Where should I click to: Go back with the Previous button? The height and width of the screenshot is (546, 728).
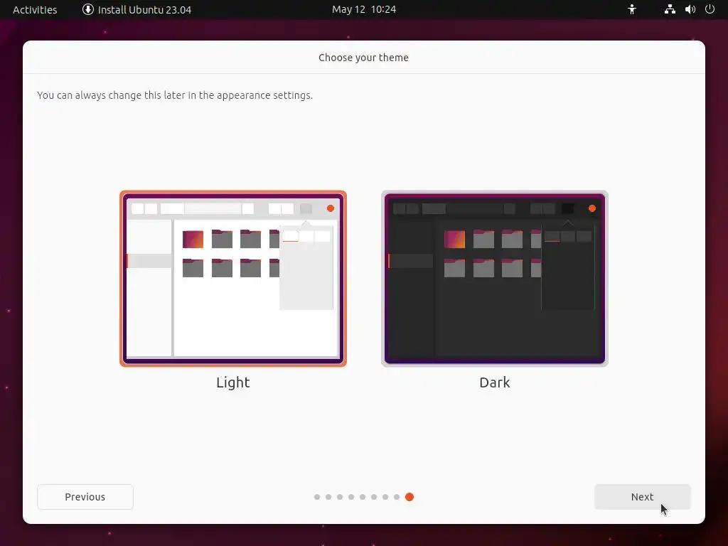click(85, 497)
